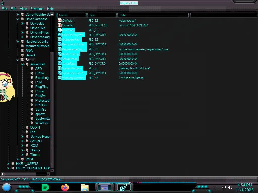Click the HKEY_USERS hive folder icon
258x193 pixels.
pos(13,164)
